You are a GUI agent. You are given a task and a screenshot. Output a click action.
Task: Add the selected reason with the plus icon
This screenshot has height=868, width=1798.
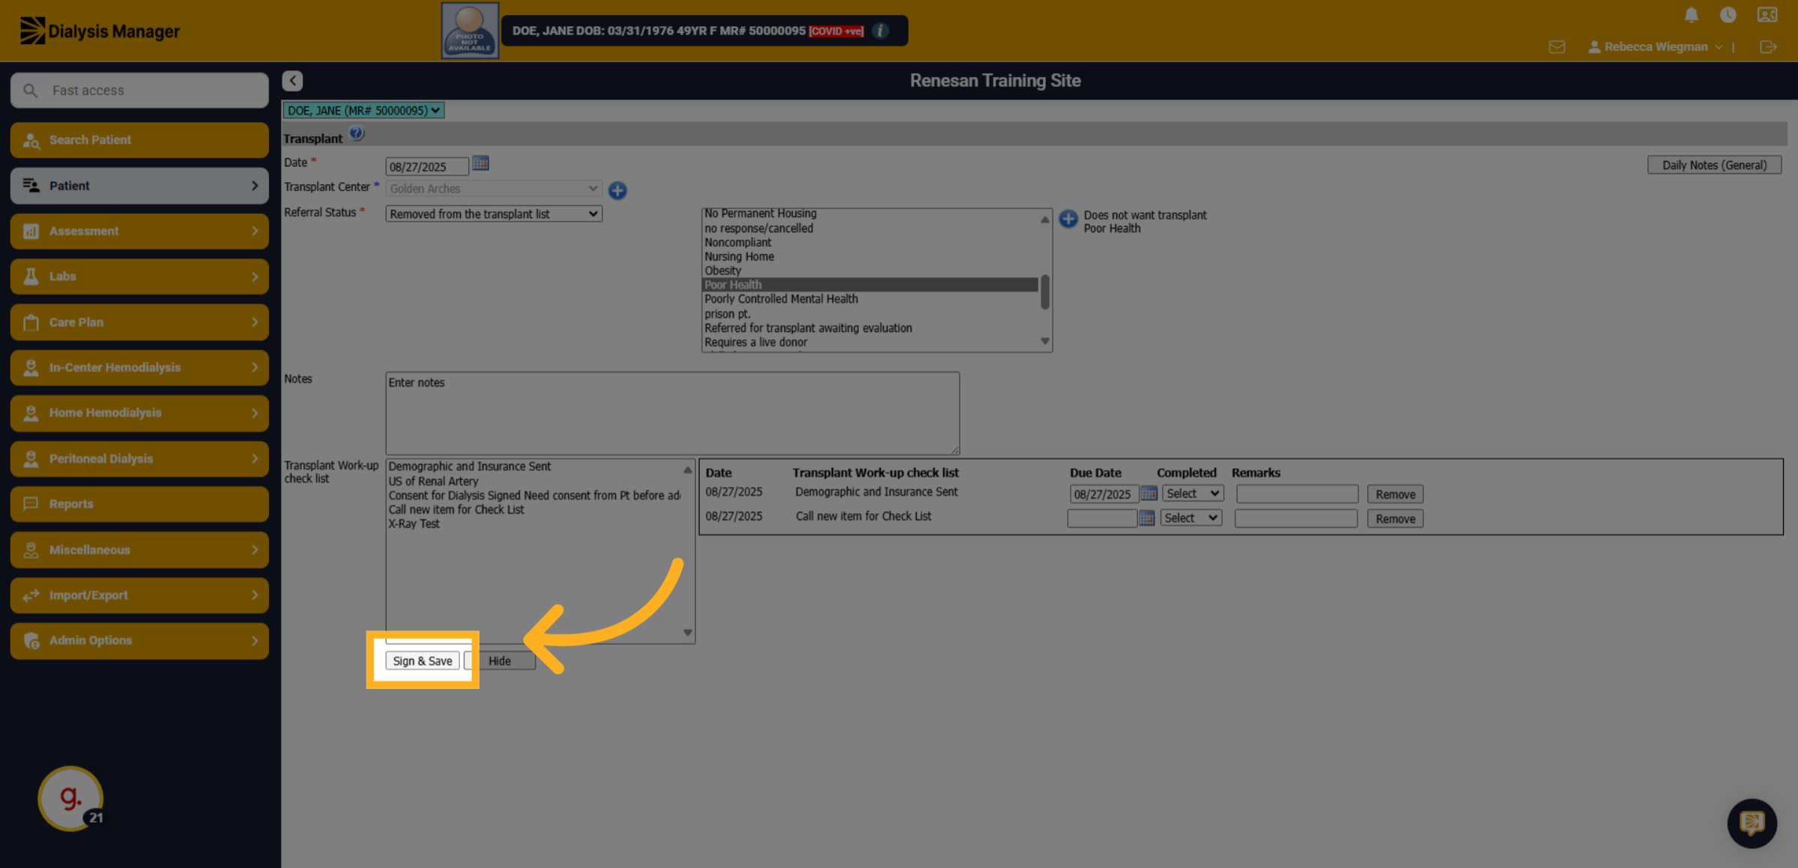point(1068,219)
